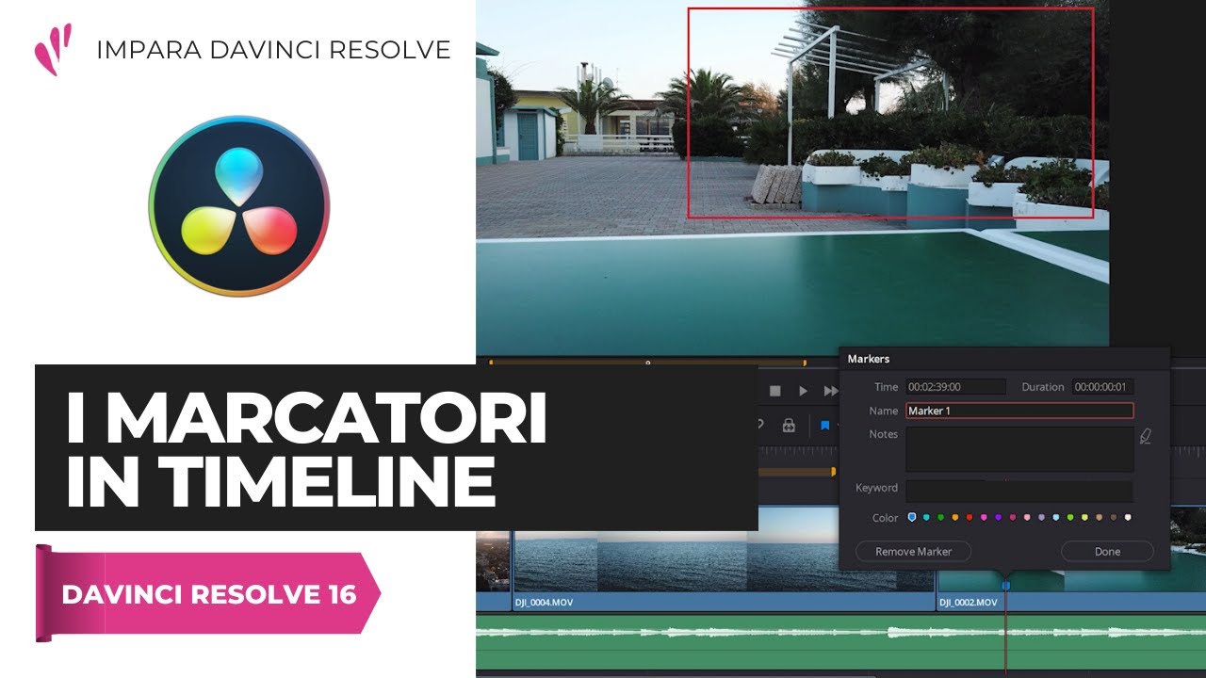Click the Marker 1 name field

pos(1019,411)
